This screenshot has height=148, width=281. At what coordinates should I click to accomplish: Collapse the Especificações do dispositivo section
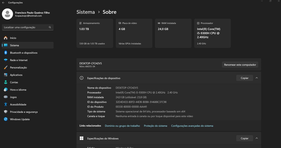click(256, 78)
